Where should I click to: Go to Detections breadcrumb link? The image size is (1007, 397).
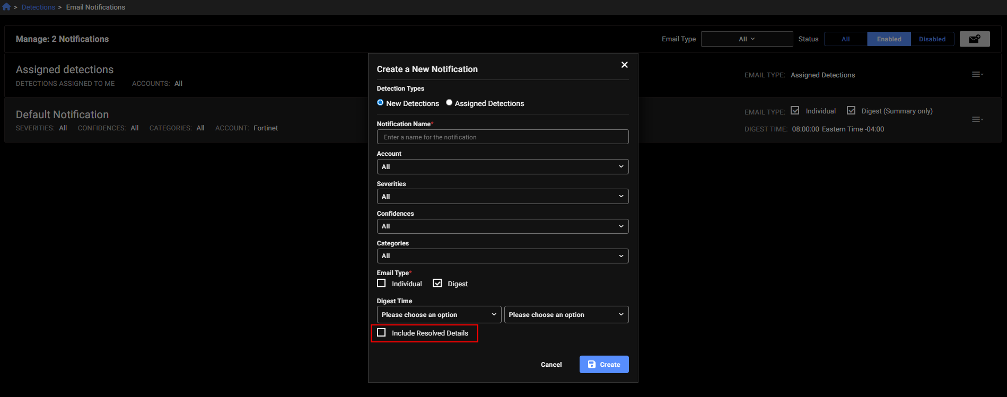[x=38, y=7]
